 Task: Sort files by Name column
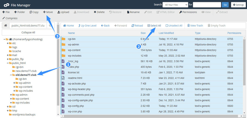(71, 33)
